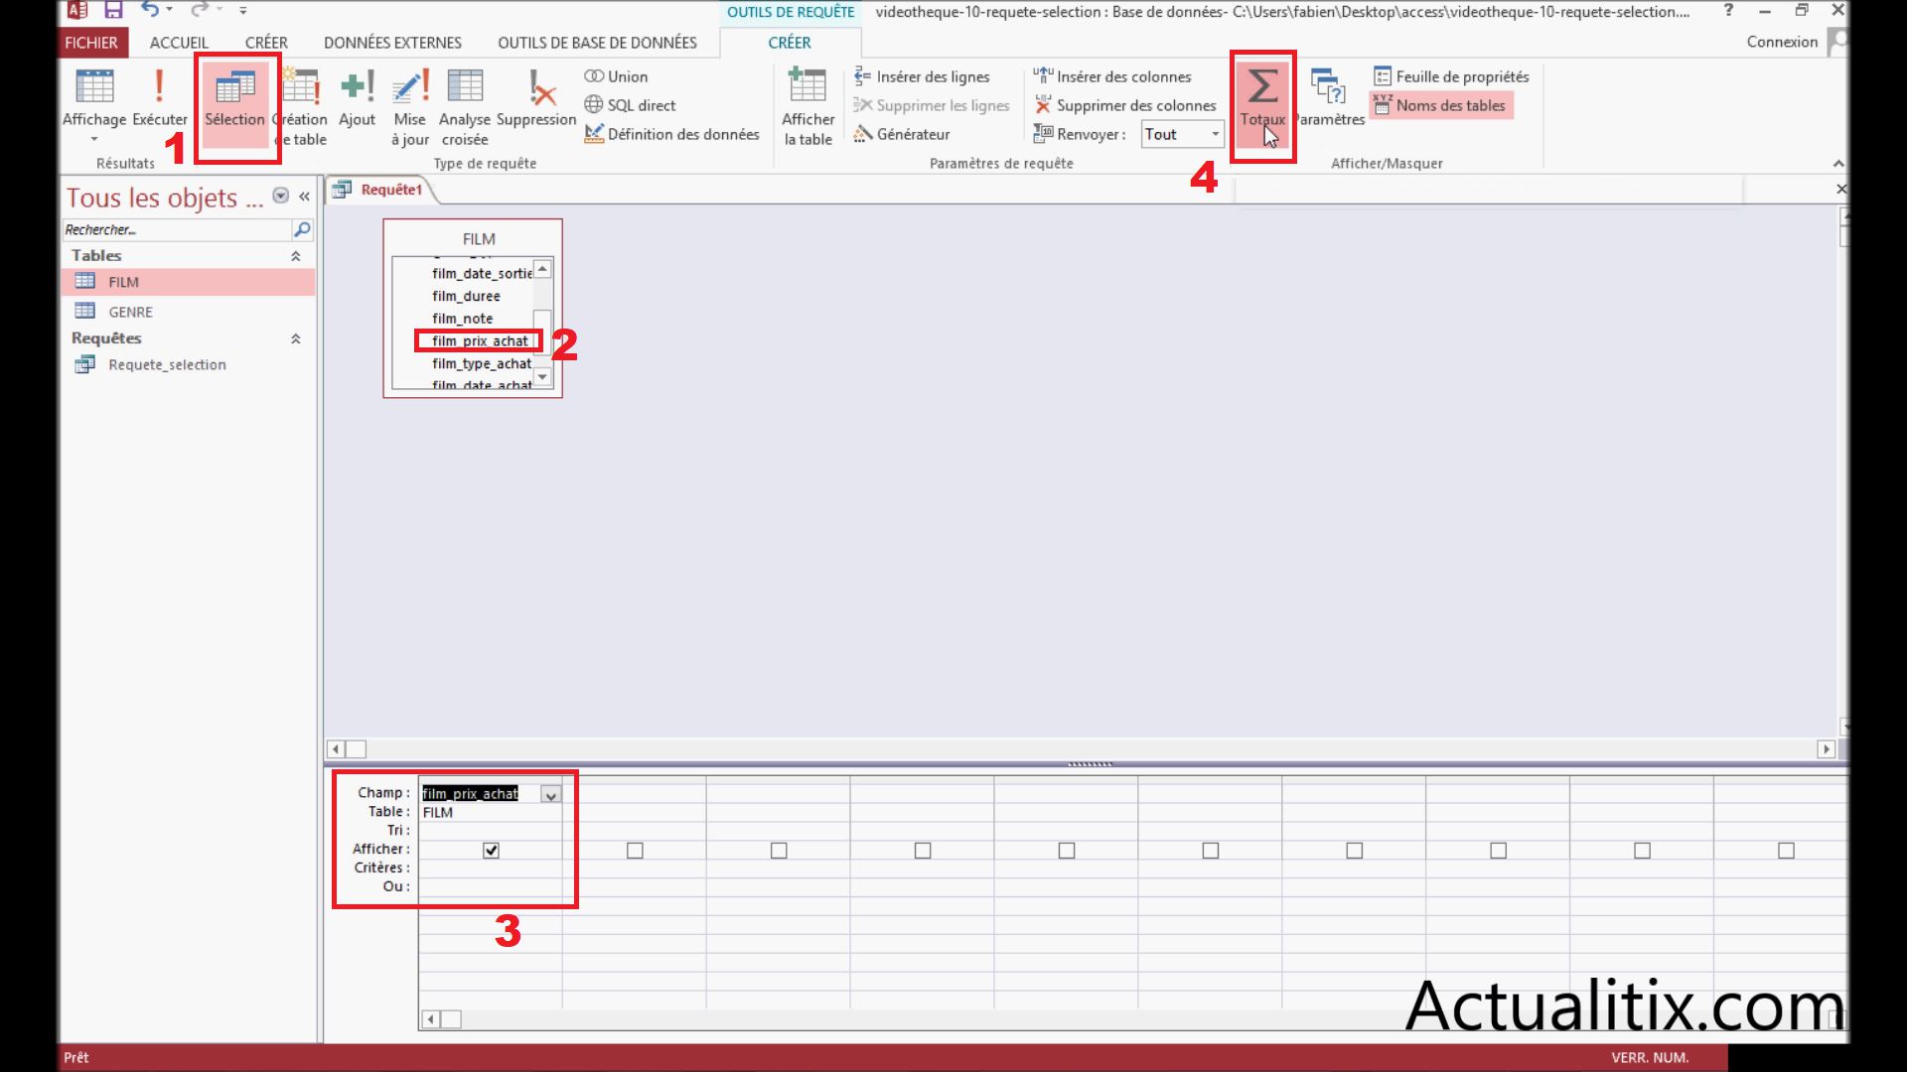Collapse the Tables group
Viewport: 1907px width, 1072px height.
tap(295, 256)
